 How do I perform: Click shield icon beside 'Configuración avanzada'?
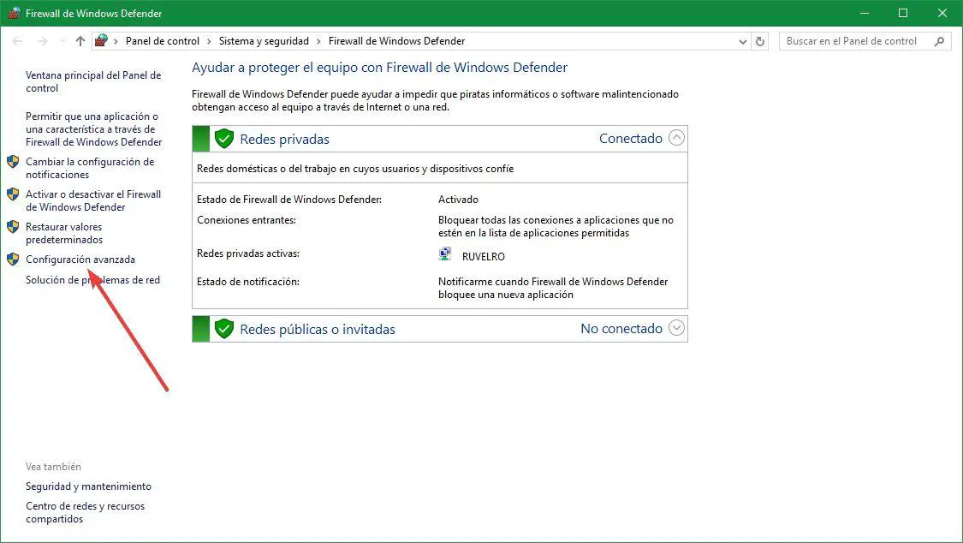tap(13, 260)
